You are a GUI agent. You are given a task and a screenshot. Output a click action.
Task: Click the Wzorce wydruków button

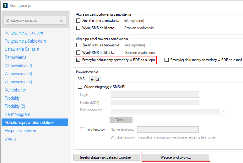175,157
